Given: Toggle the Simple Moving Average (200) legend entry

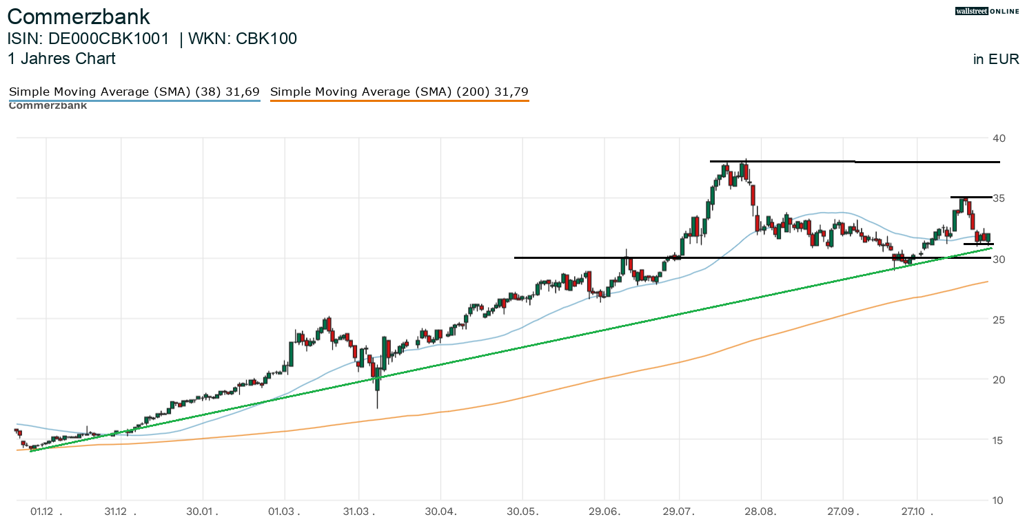Looking at the screenshot, I should pos(400,92).
